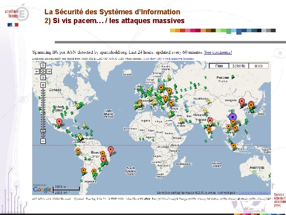Select the yellow marker in Saudi Arabia
This screenshot has width=286, height=215.
coord(181,121)
